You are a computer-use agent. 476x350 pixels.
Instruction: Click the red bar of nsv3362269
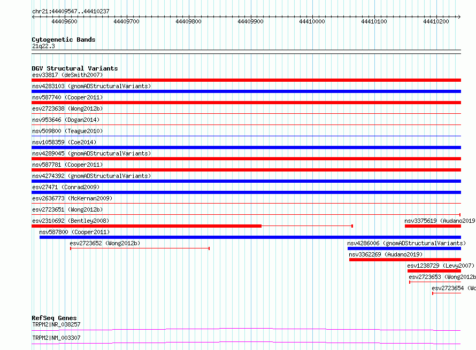[405, 260]
